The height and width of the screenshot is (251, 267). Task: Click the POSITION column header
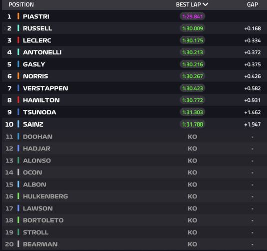(21, 5)
